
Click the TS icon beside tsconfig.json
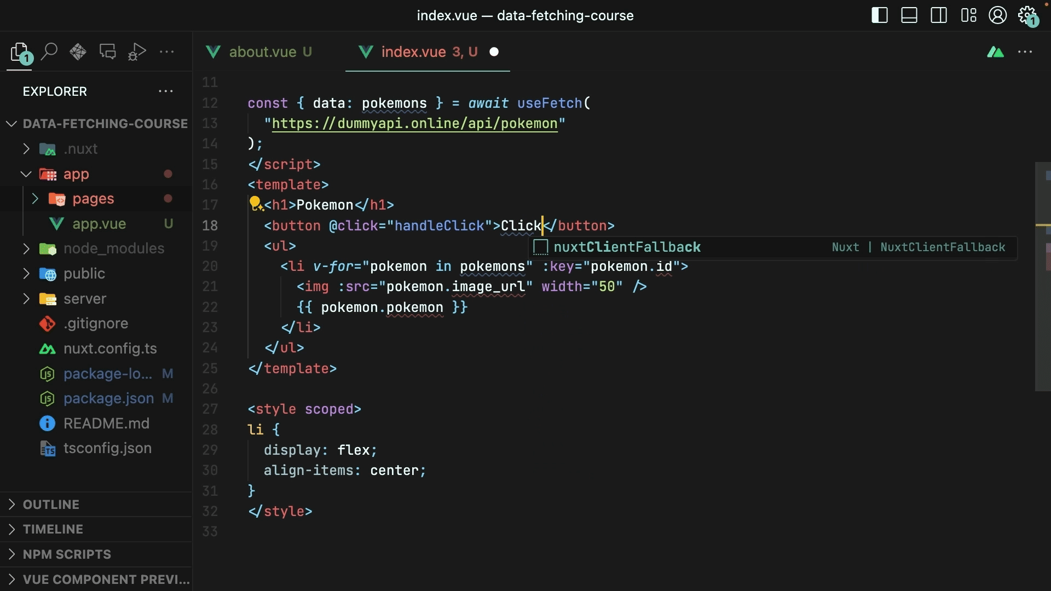pyautogui.click(x=48, y=449)
